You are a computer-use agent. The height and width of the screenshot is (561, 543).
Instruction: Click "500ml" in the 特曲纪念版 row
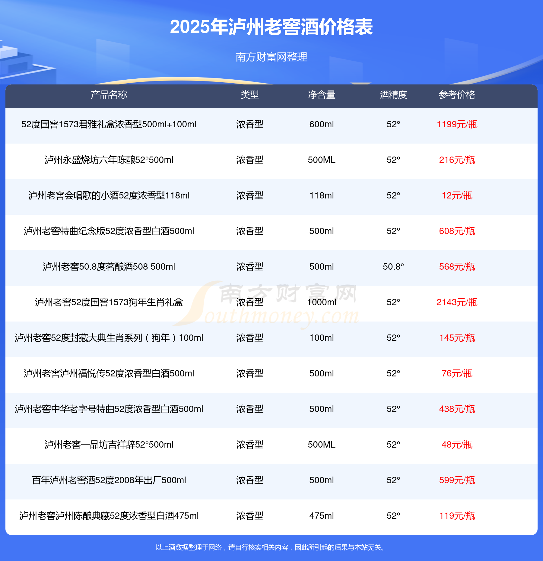pyautogui.click(x=322, y=231)
